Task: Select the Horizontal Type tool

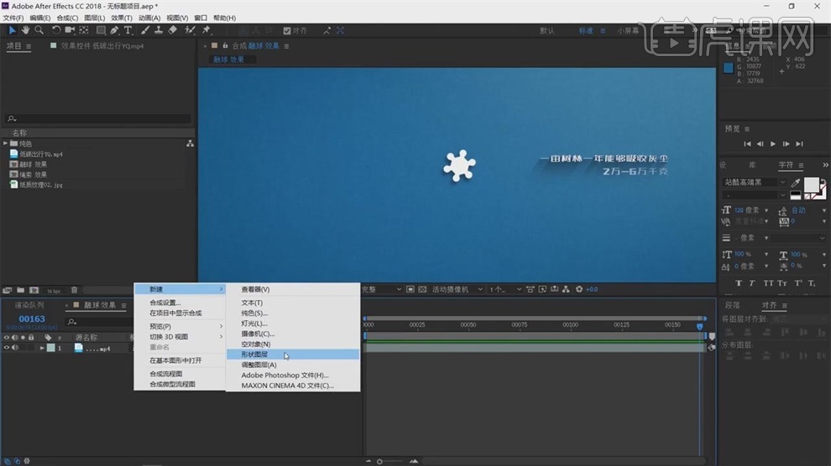Action: click(128, 30)
